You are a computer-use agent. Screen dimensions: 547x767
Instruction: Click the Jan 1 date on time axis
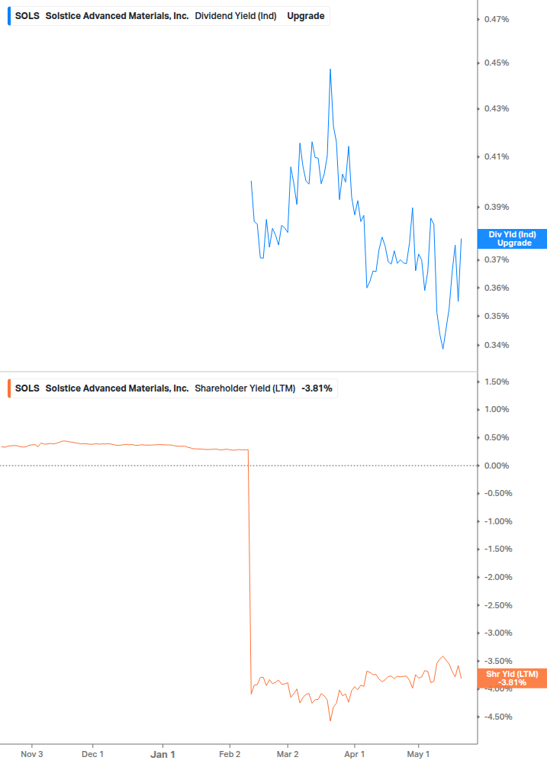pos(162,754)
